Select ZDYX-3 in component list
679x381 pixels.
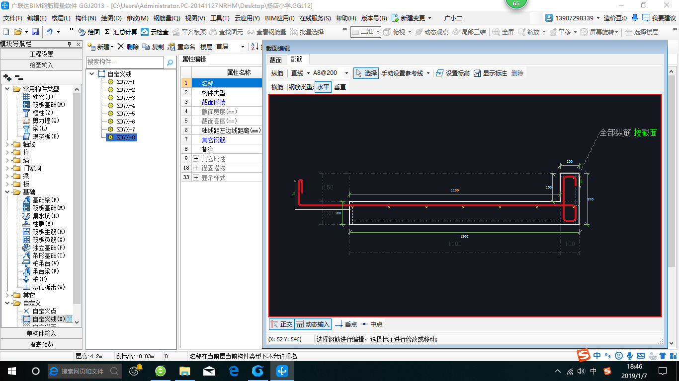(x=126, y=98)
